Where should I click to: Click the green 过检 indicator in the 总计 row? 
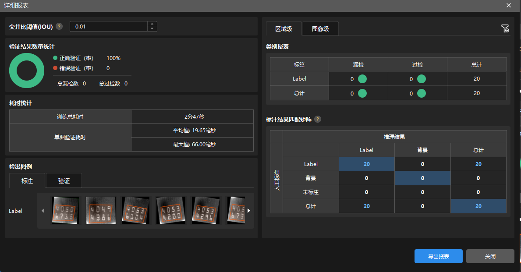point(422,93)
